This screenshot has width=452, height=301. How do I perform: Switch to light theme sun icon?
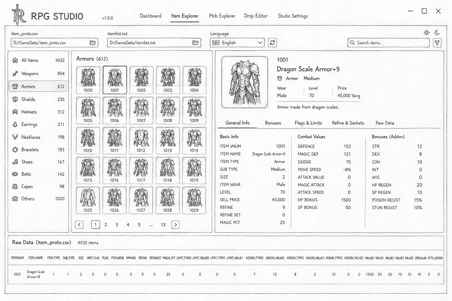tap(426, 33)
